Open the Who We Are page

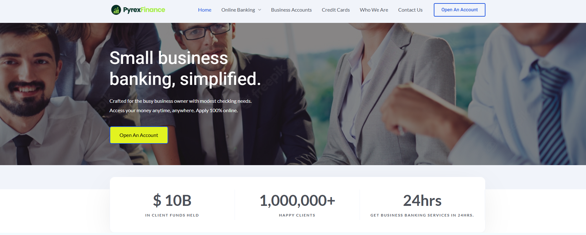[x=374, y=10]
